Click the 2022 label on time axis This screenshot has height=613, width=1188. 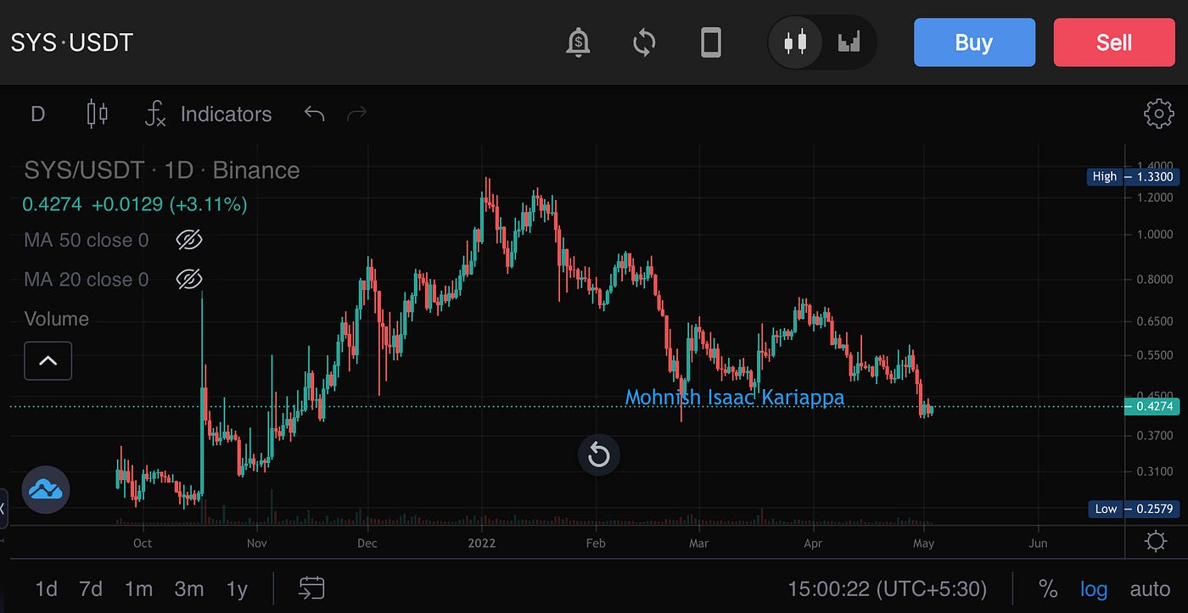(x=482, y=543)
